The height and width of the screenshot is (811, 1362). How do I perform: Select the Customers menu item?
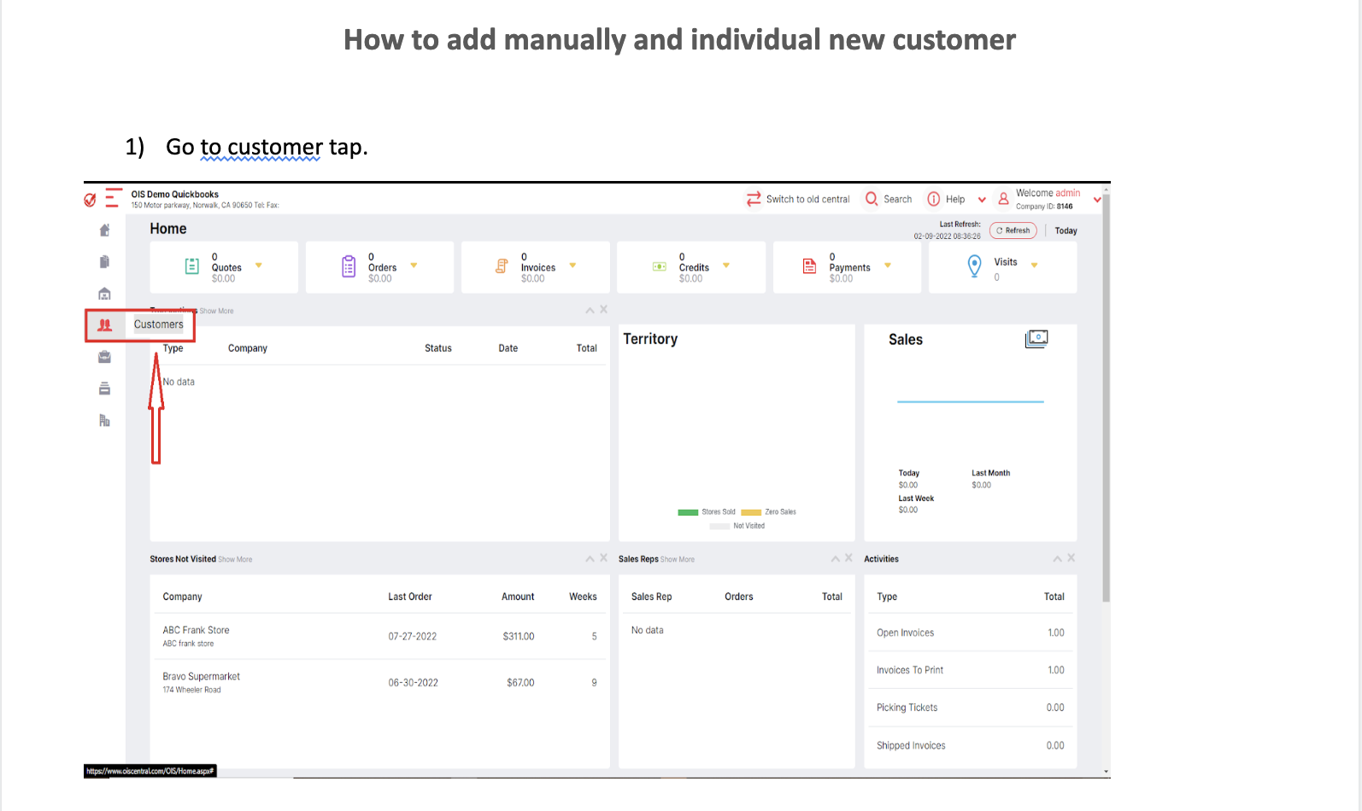[x=159, y=324]
